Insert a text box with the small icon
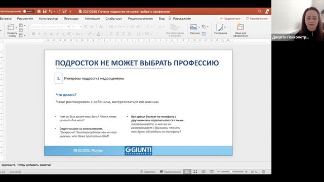This screenshot has height=182, width=324. pos(204,34)
